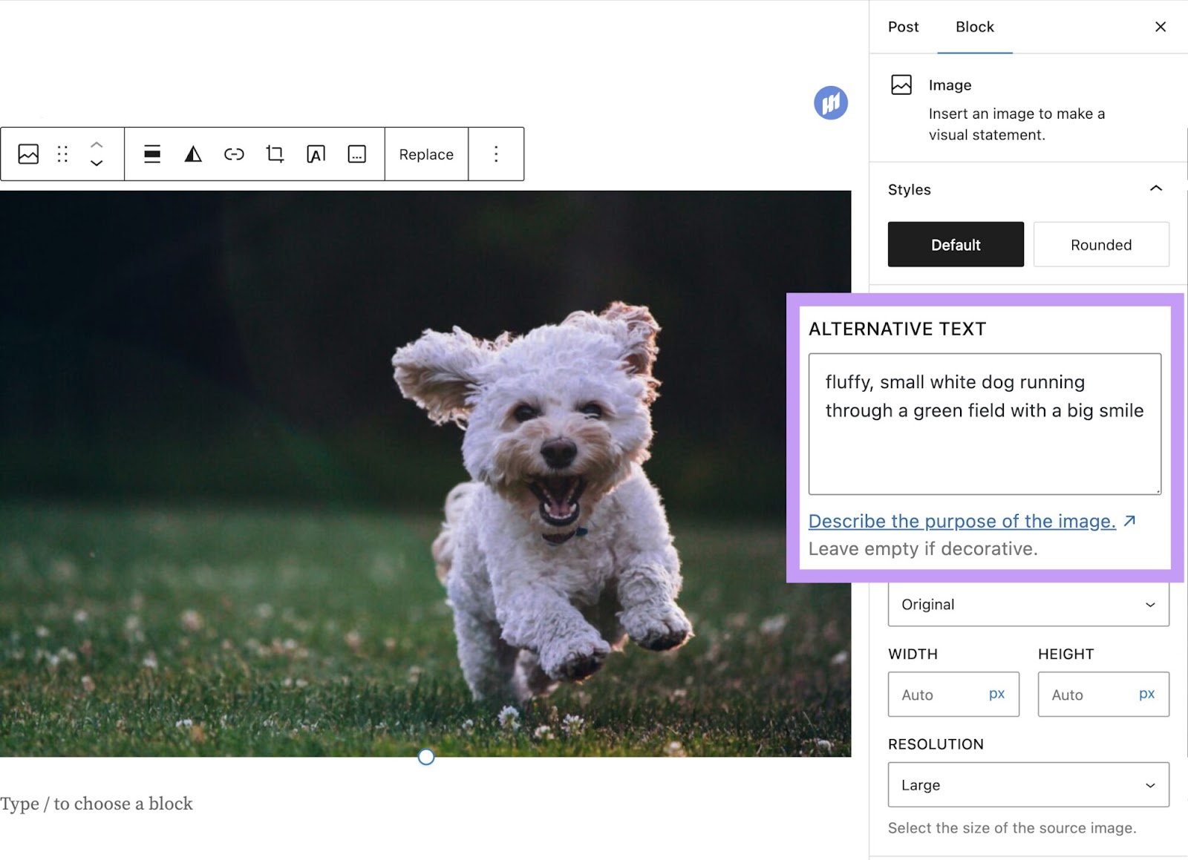The height and width of the screenshot is (860, 1188).
Task: Select the image block type icon
Action: coord(27,154)
